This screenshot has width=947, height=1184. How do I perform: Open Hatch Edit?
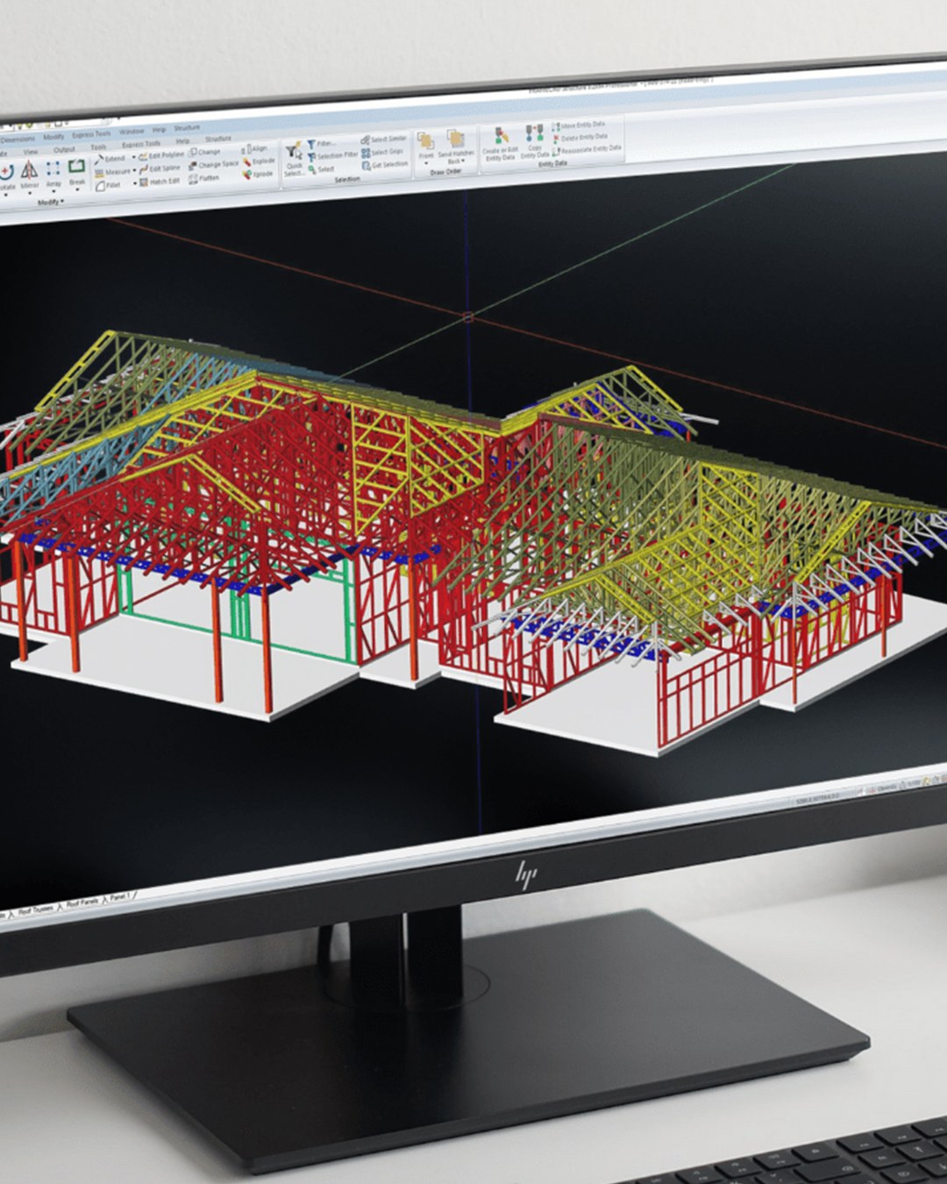coord(160,182)
